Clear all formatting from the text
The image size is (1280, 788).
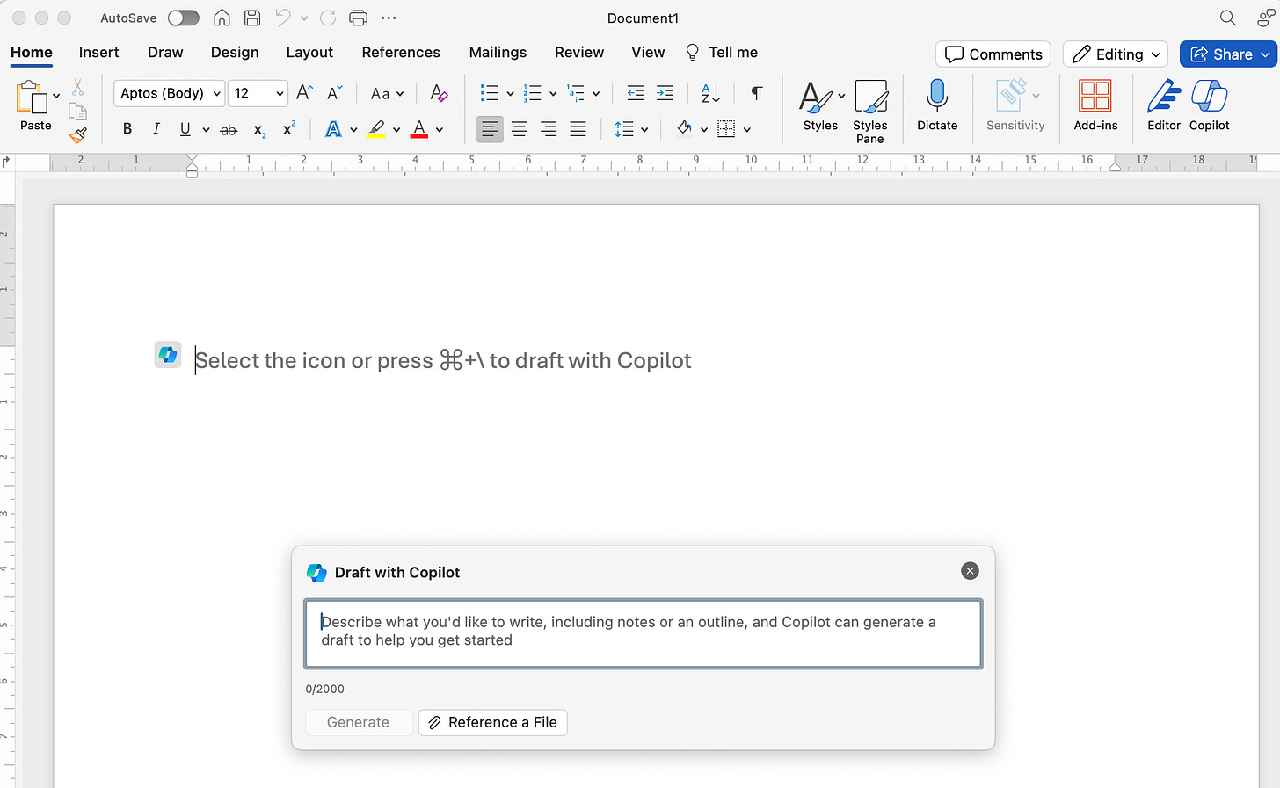[439, 93]
